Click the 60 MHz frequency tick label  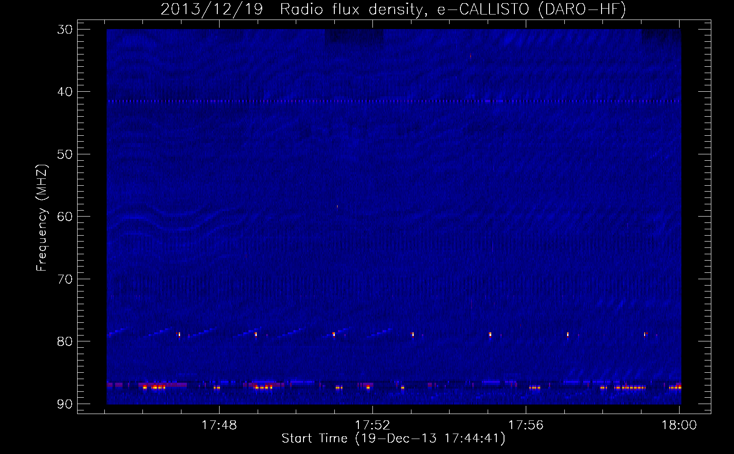click(64, 216)
